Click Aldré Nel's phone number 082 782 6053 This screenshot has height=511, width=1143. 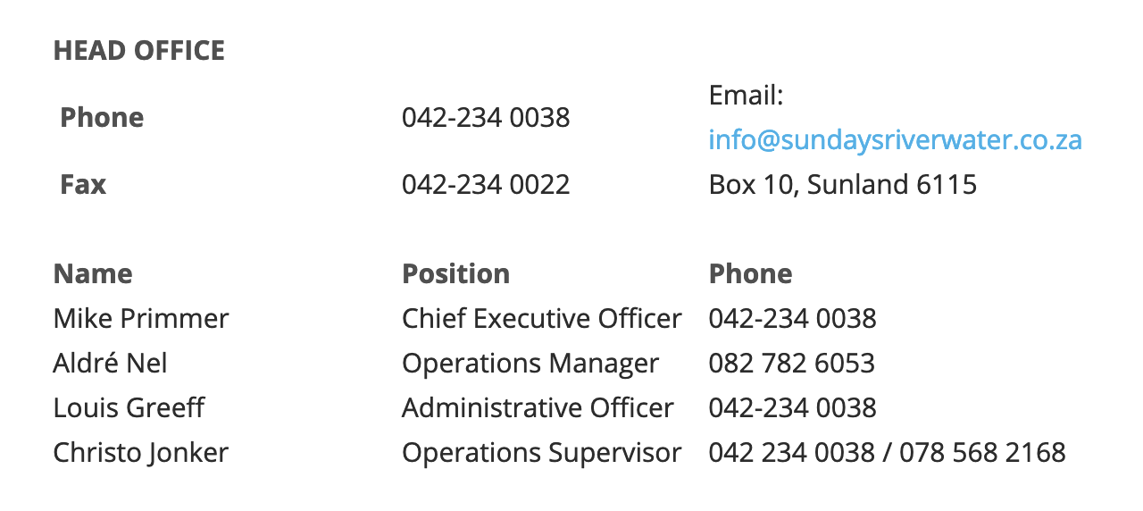pyautogui.click(x=792, y=364)
